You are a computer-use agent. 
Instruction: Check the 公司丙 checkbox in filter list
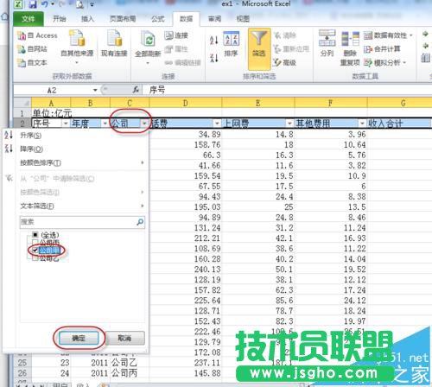[x=35, y=242]
